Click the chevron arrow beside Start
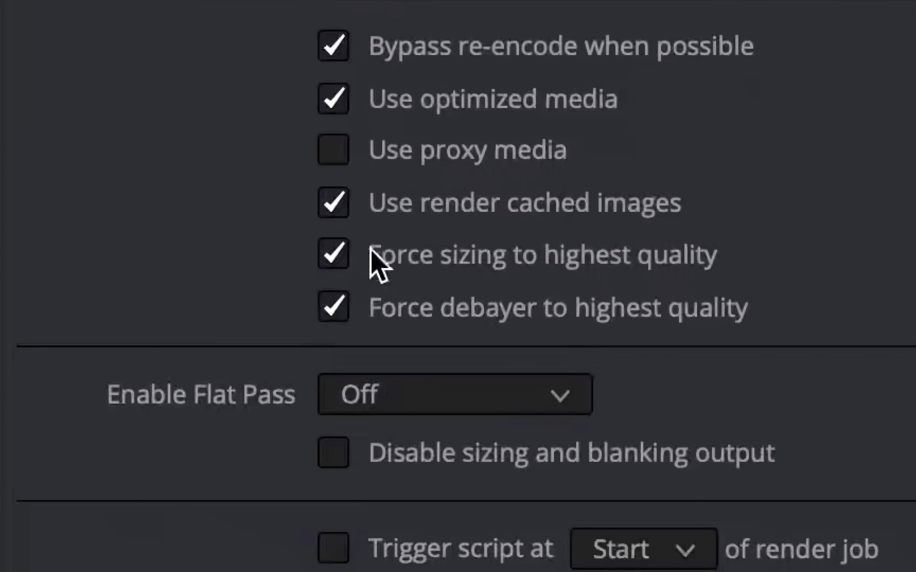This screenshot has height=572, width=916. (x=685, y=550)
